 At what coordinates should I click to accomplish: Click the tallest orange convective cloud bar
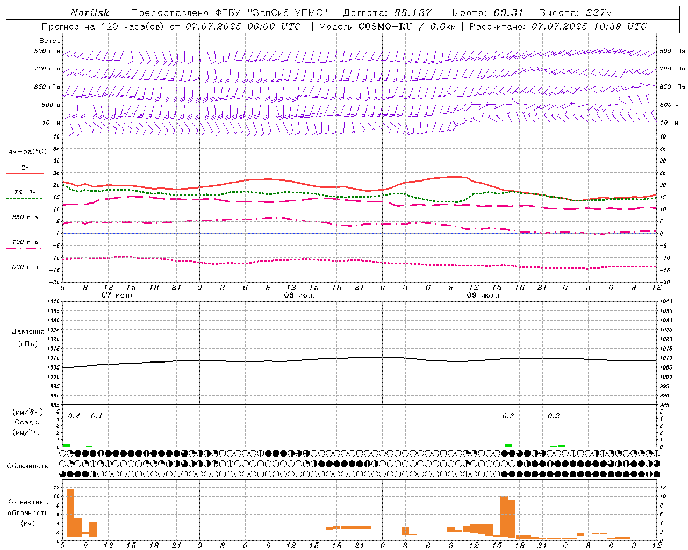(x=70, y=513)
